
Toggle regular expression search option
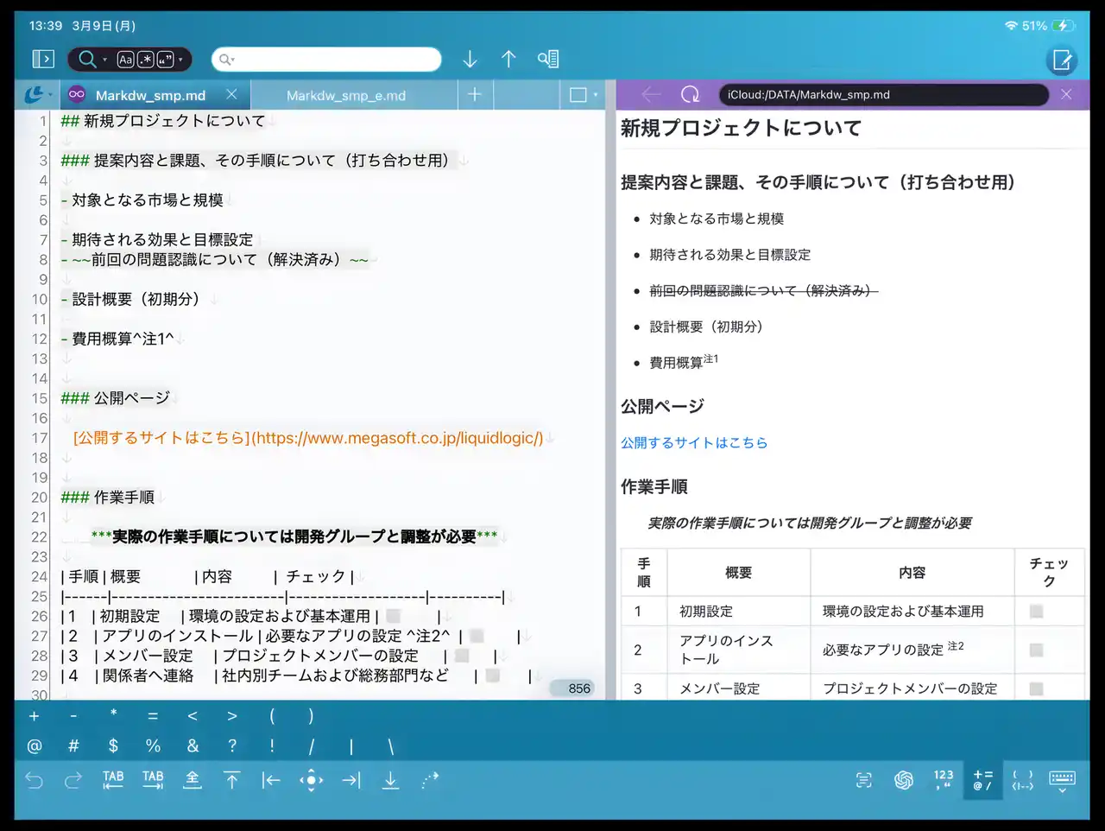145,59
